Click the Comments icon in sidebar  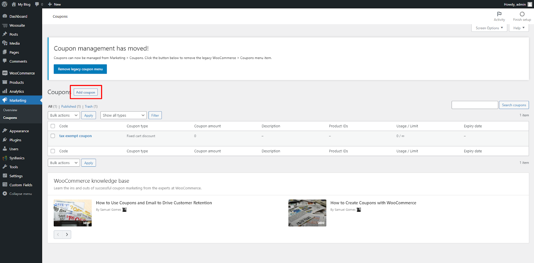[x=5, y=61]
